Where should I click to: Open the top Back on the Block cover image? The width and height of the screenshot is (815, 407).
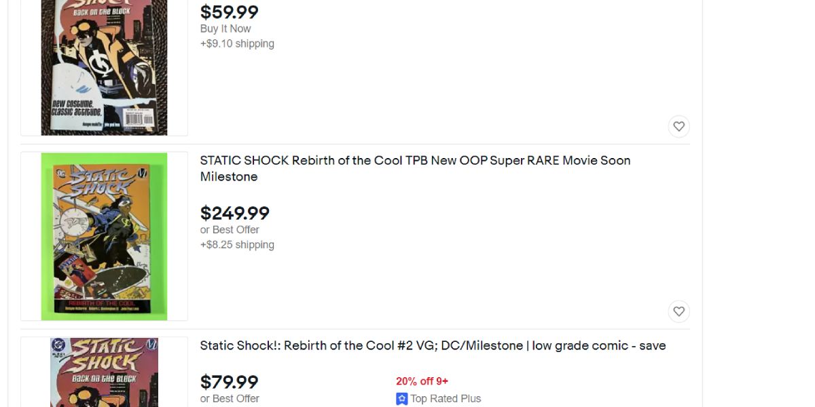click(104, 68)
